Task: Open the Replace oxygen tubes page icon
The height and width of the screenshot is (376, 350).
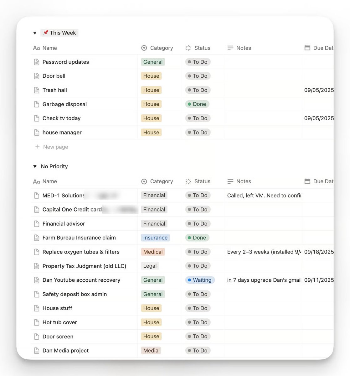Action: (37, 252)
